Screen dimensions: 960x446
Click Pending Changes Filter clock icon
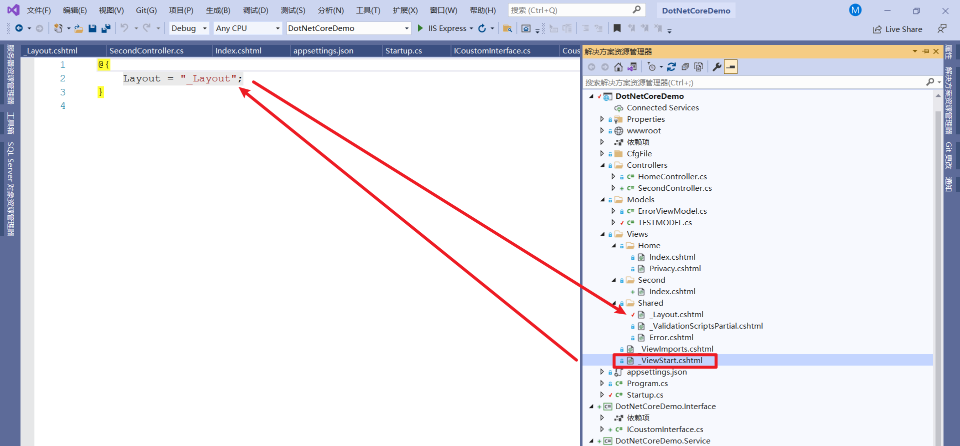pyautogui.click(x=651, y=67)
